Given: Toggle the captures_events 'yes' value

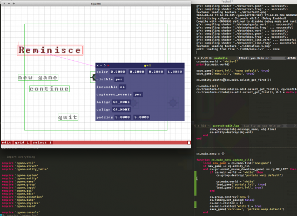Looking at the screenshot, I should click(x=138, y=94).
